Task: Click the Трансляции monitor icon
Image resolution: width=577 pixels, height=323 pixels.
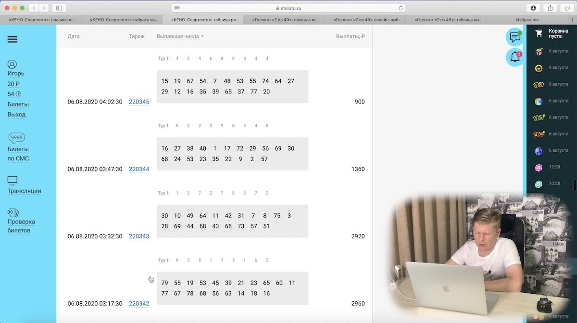Action: click(13, 181)
